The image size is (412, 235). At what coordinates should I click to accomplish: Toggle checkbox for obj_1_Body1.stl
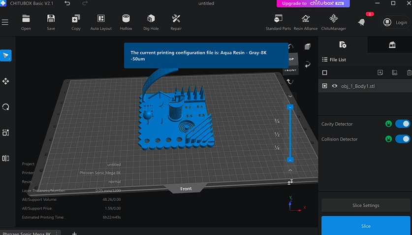click(x=325, y=86)
